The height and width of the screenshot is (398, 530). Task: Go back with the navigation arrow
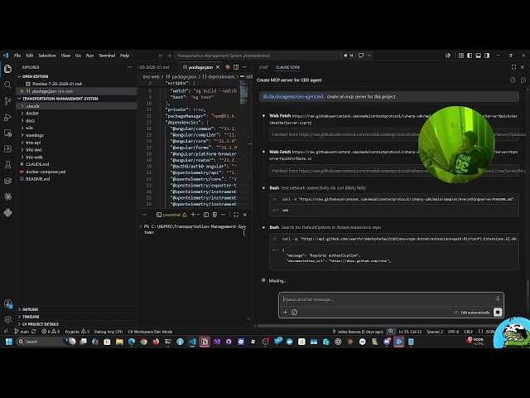point(161,56)
